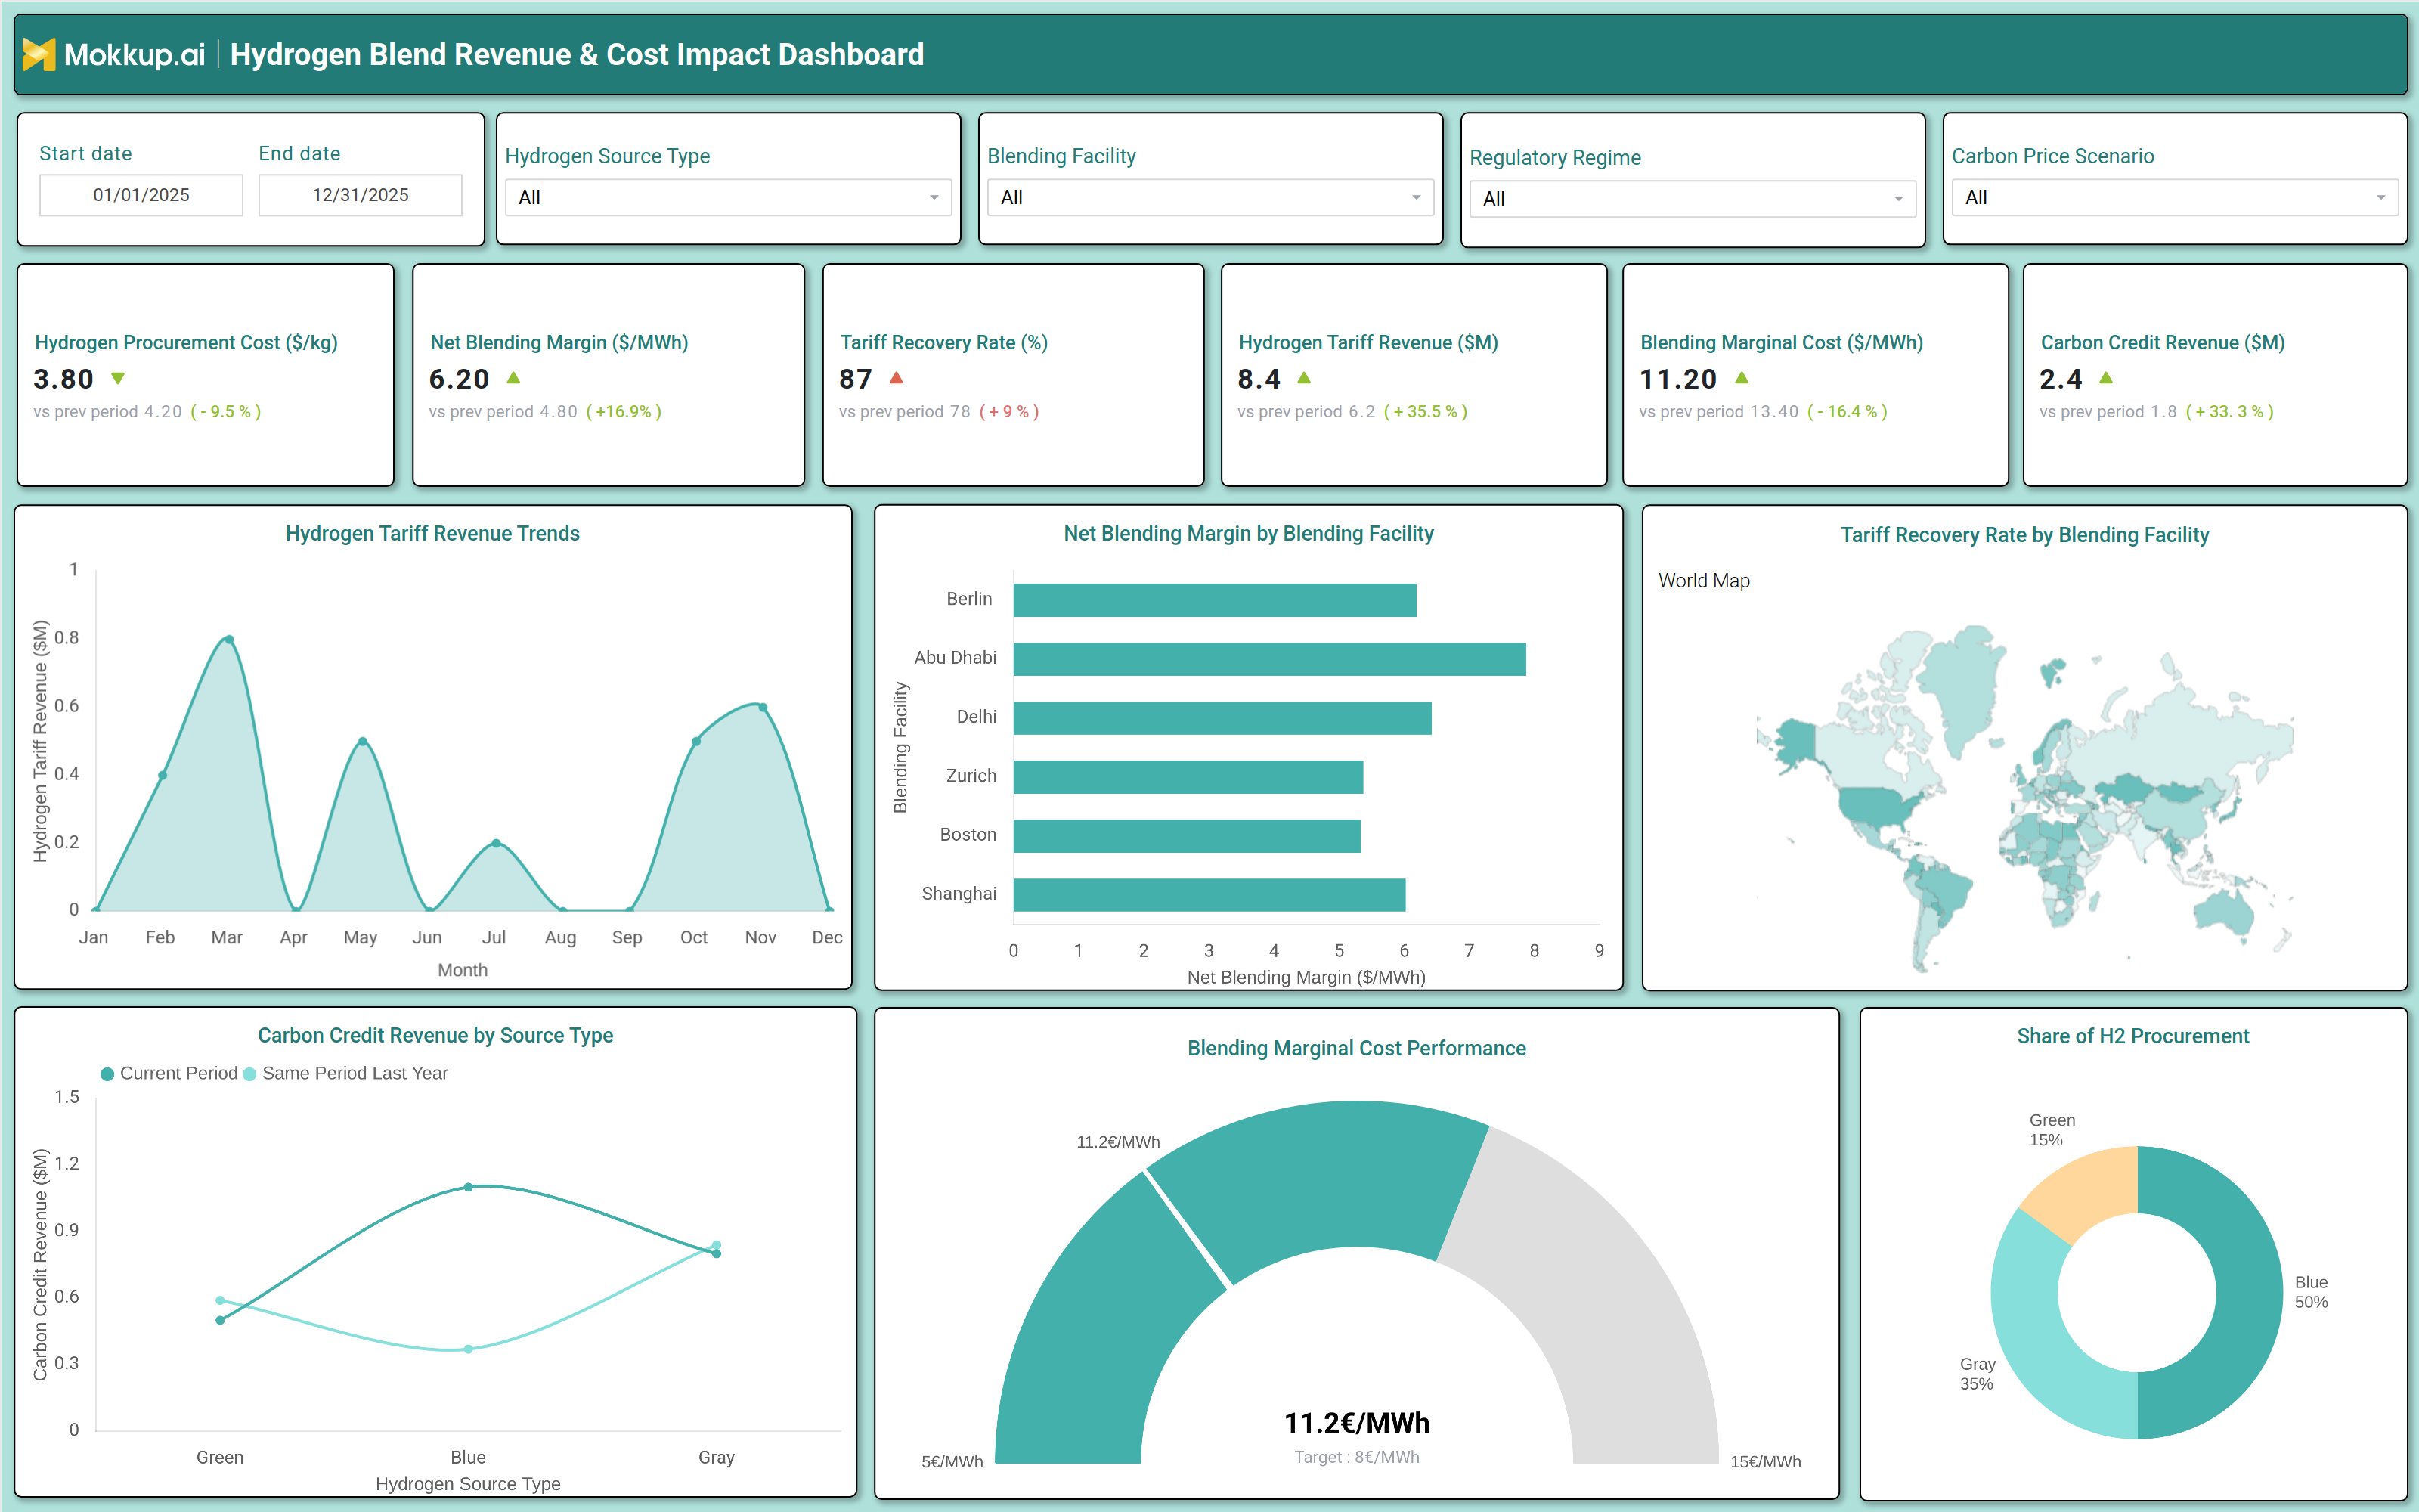This screenshot has height=1512, width=2419.
Task: Click the '11.2€/MWh' gauge center value
Action: (1356, 1423)
